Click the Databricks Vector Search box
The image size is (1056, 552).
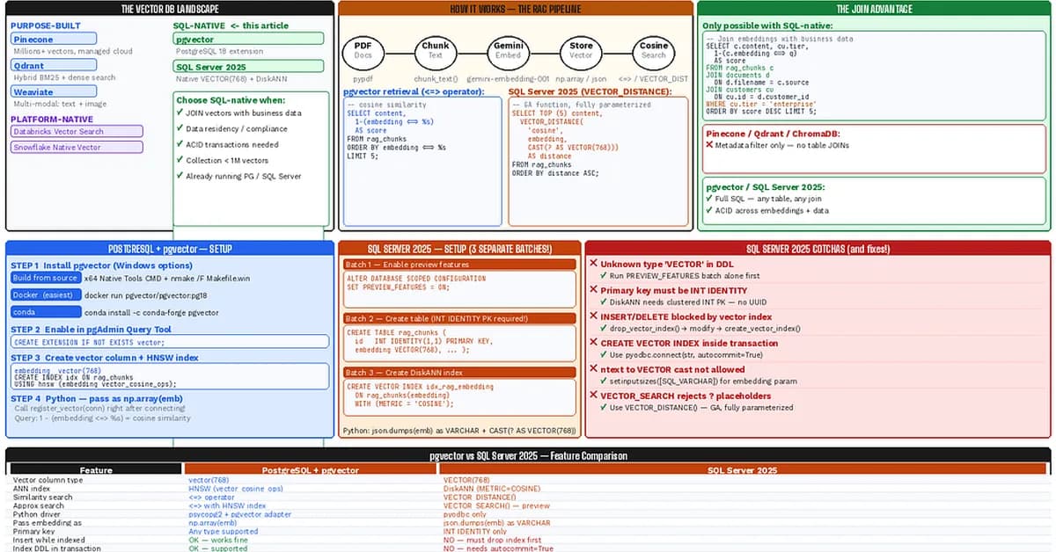[x=77, y=131]
